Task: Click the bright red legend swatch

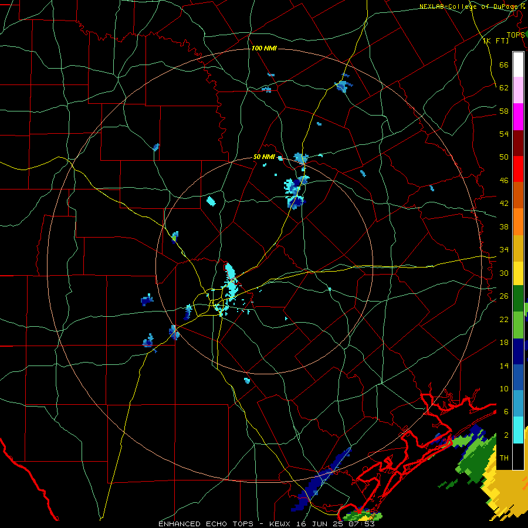Action: [518, 169]
